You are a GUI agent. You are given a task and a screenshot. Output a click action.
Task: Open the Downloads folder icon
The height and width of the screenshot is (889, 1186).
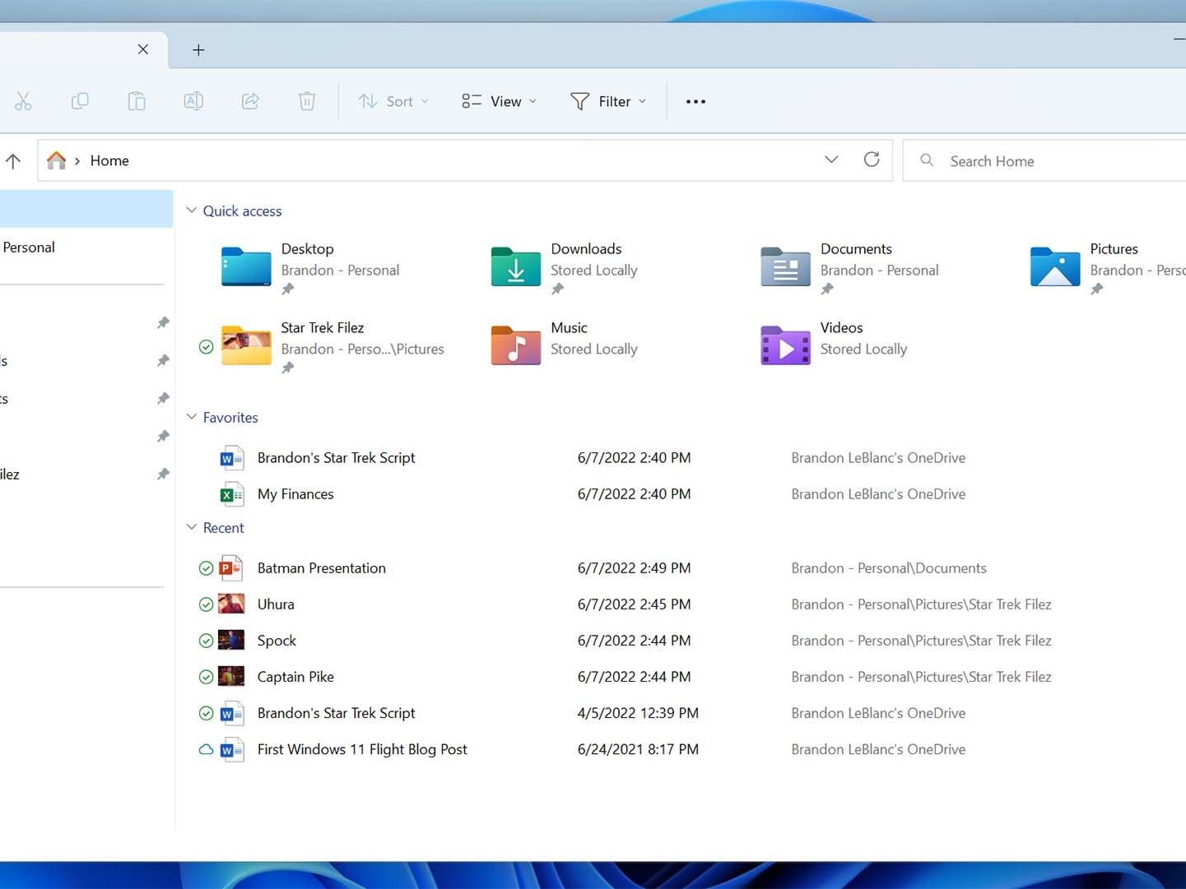pyautogui.click(x=516, y=266)
